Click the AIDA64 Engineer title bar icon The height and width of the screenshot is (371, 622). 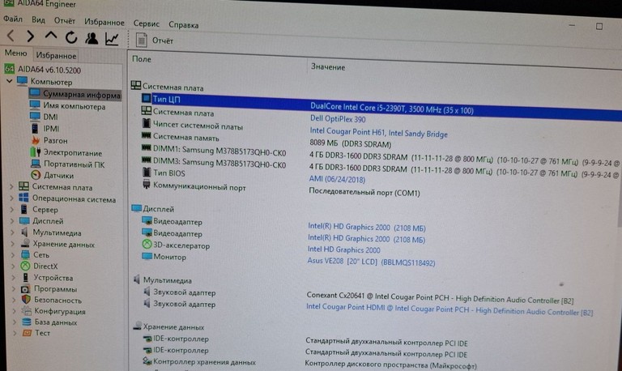click(8, 3)
